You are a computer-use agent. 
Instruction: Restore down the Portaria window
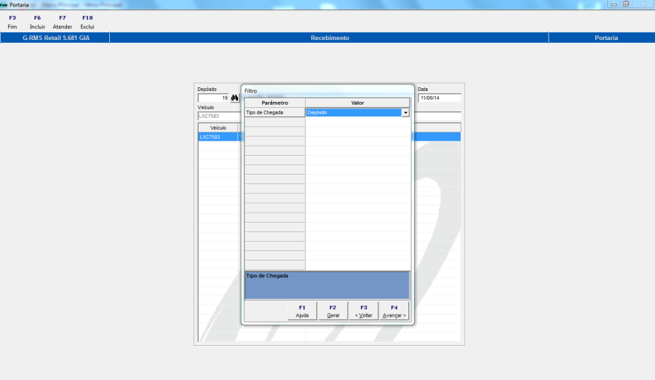(626, 4)
